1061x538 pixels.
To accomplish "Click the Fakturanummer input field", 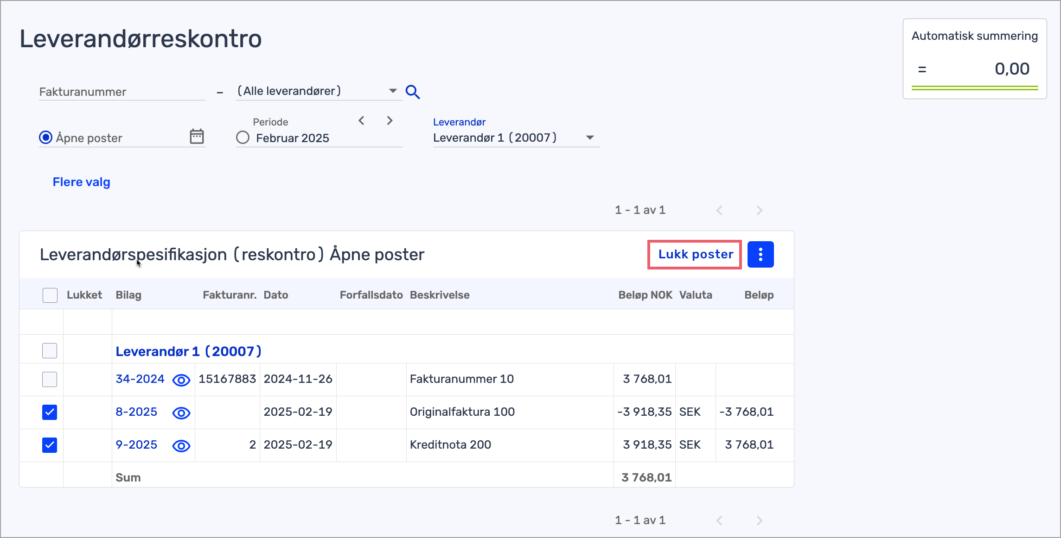I will 122,92.
